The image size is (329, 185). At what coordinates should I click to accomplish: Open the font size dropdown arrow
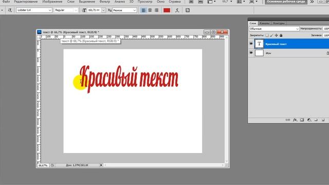coord(103,10)
